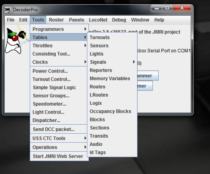Viewport: 210px width, 174px height.
Task: Open Power Control... from Tools menu
Action: coord(59,71)
